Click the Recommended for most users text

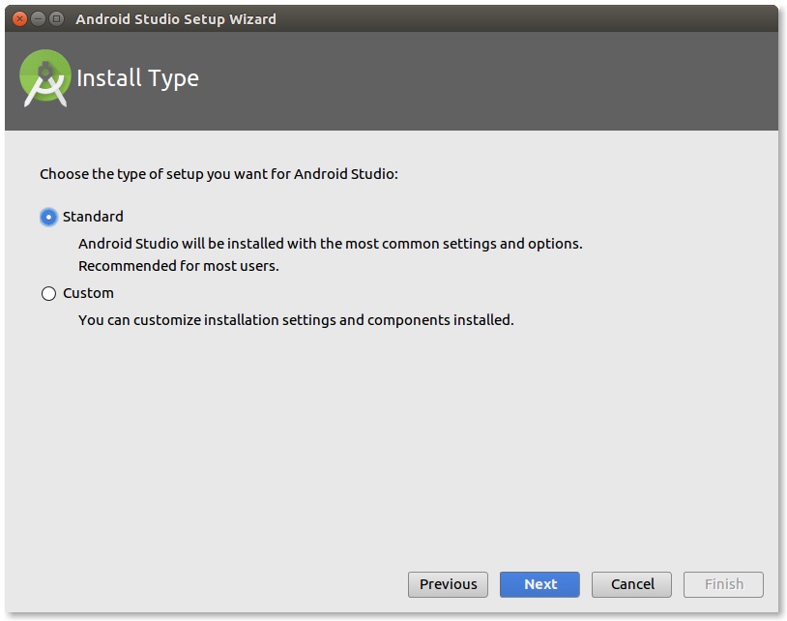tap(179, 266)
